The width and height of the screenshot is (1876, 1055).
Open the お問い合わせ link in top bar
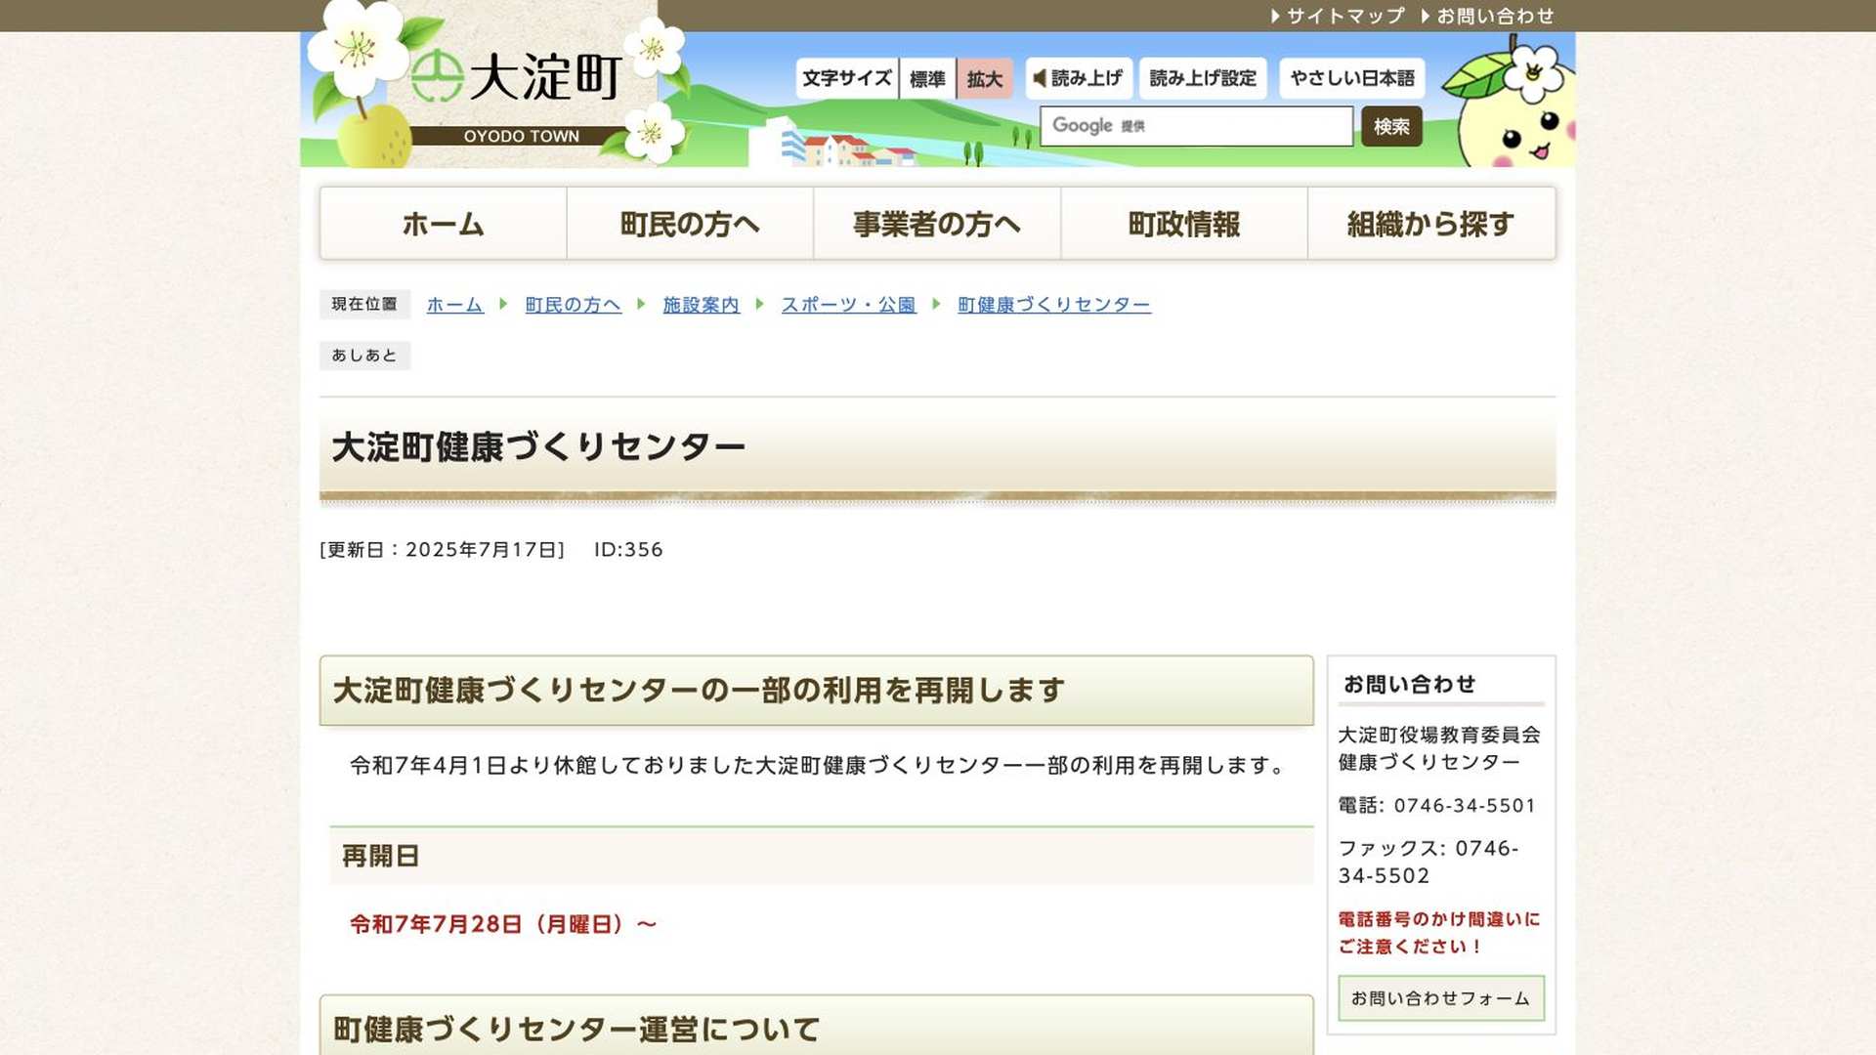tap(1487, 16)
